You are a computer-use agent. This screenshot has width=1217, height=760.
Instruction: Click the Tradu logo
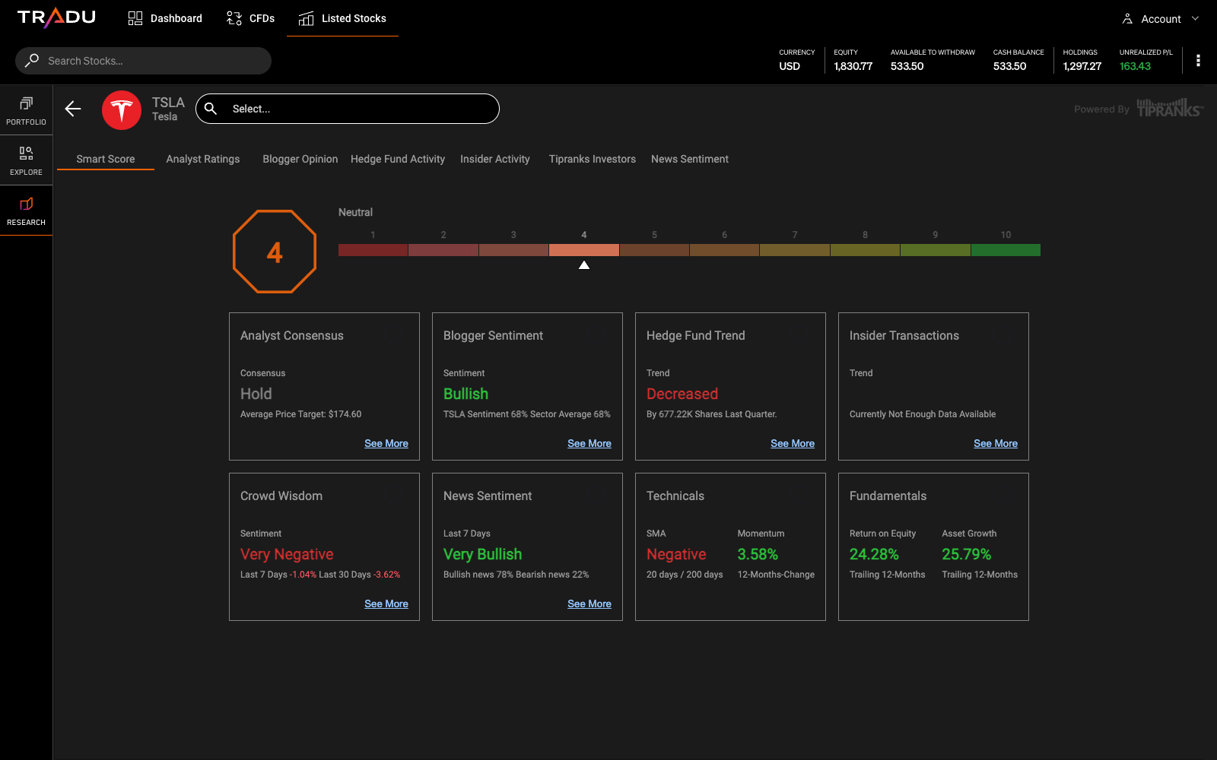point(56,18)
